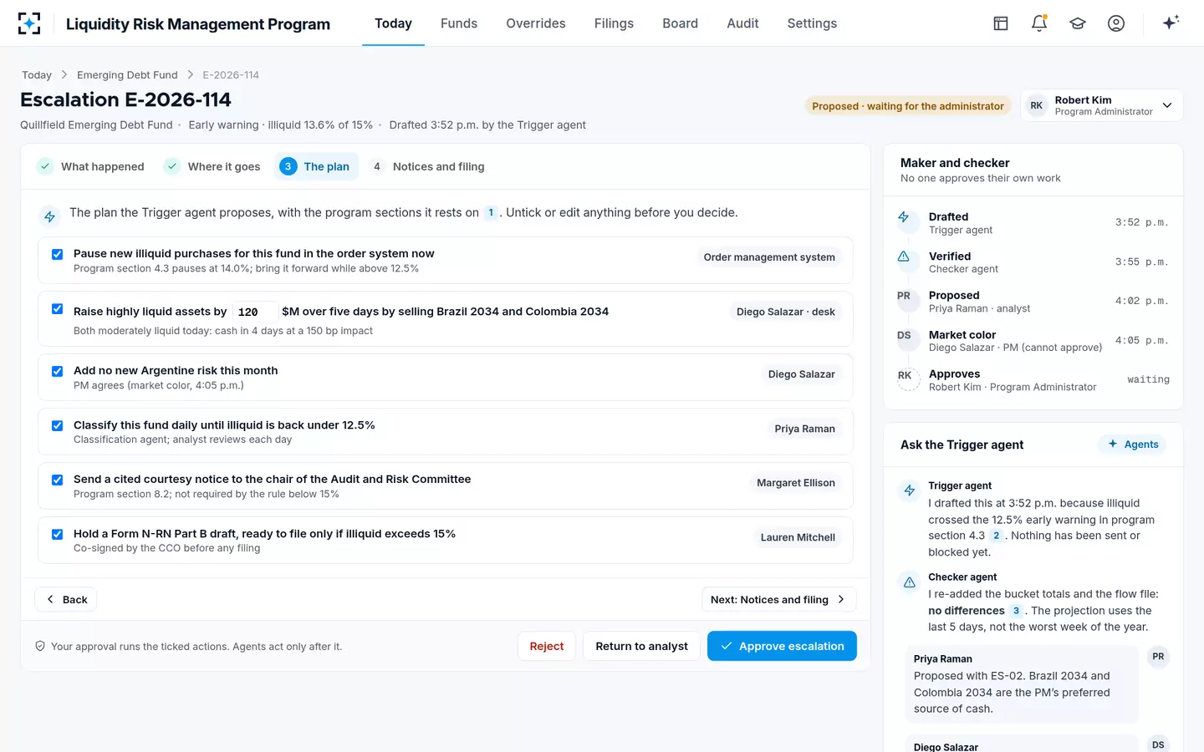Untick Raise highly liquid assets action
This screenshot has width=1204, height=752.
(58, 309)
